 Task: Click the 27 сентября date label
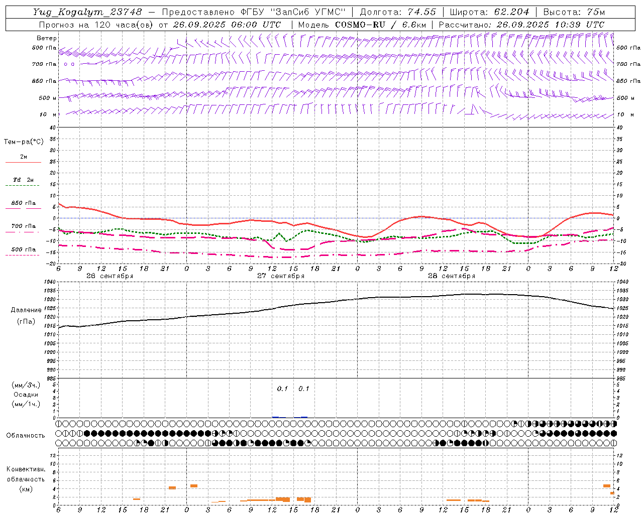pos(280,276)
